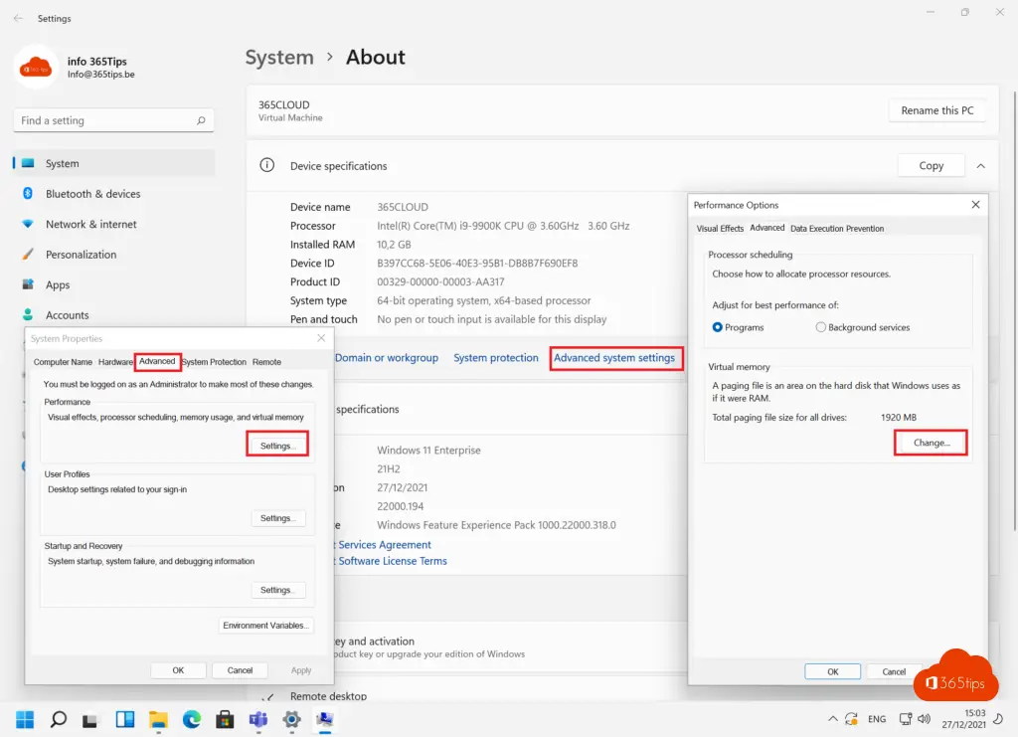This screenshot has height=737, width=1018.
Task: Open the clock and date in taskbar
Action: (963, 719)
